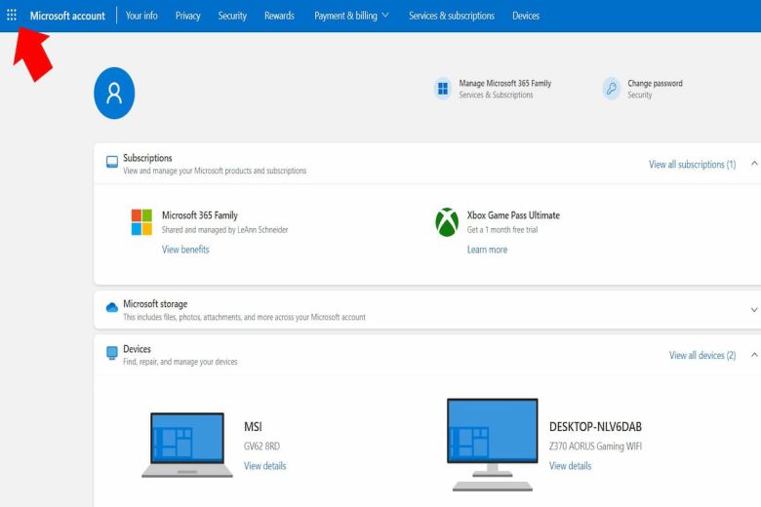This screenshot has width=761, height=507.
Task: Open View details for MSI laptop
Action: pyautogui.click(x=264, y=466)
